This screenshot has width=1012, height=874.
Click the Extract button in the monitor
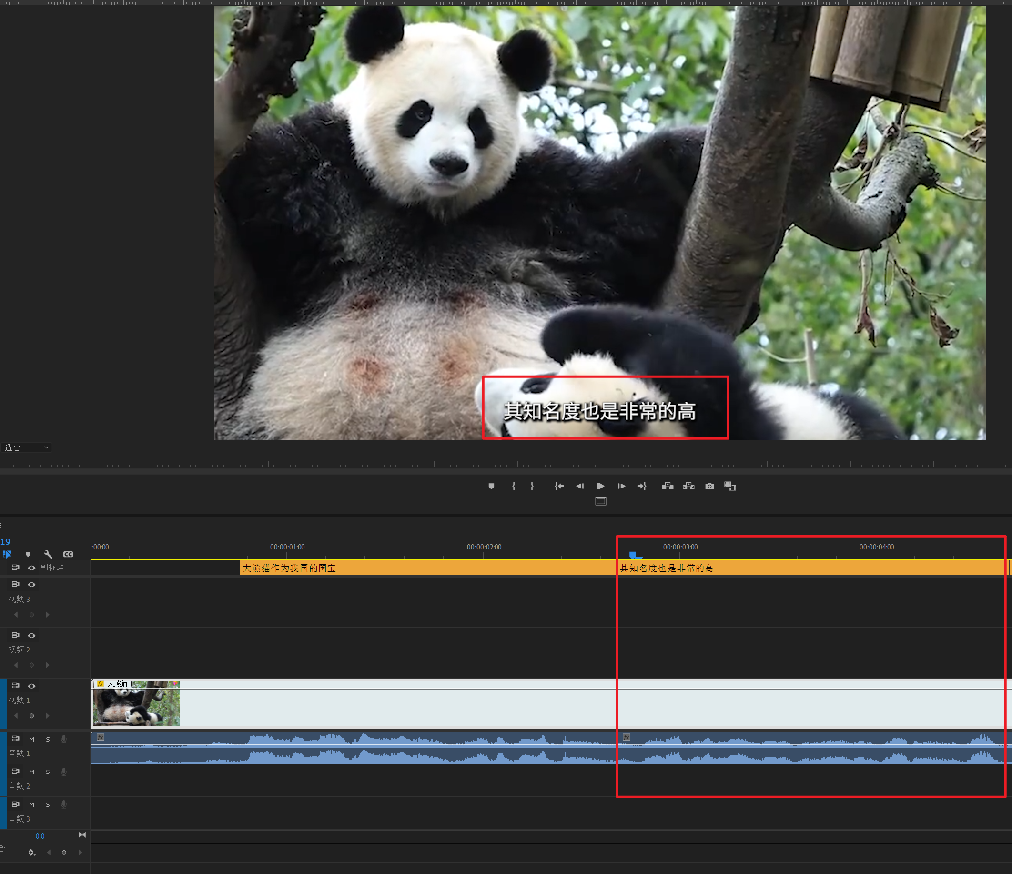[x=688, y=486]
